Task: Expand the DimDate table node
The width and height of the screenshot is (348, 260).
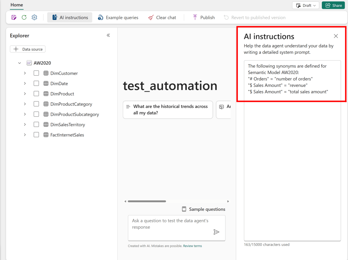Action: click(x=25, y=83)
